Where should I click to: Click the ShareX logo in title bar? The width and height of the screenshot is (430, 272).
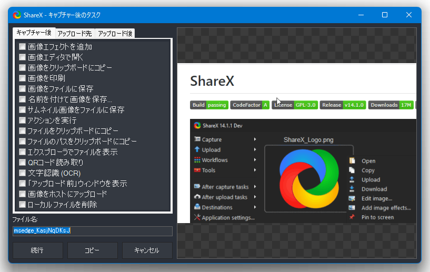coord(17,15)
